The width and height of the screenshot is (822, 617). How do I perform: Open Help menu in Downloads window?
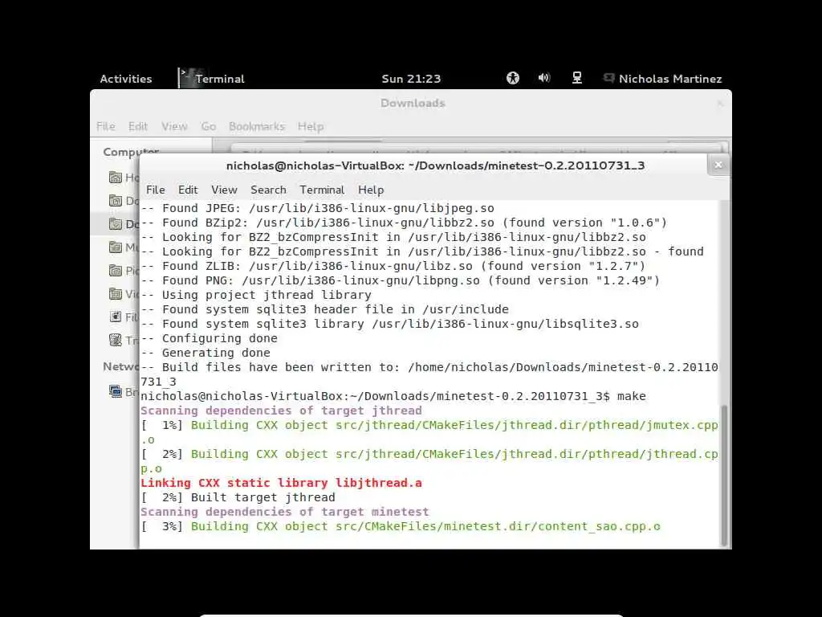pyautogui.click(x=311, y=126)
